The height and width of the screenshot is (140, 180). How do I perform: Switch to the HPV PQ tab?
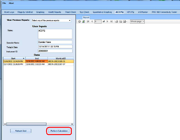pyautogui.click(x=130, y=12)
